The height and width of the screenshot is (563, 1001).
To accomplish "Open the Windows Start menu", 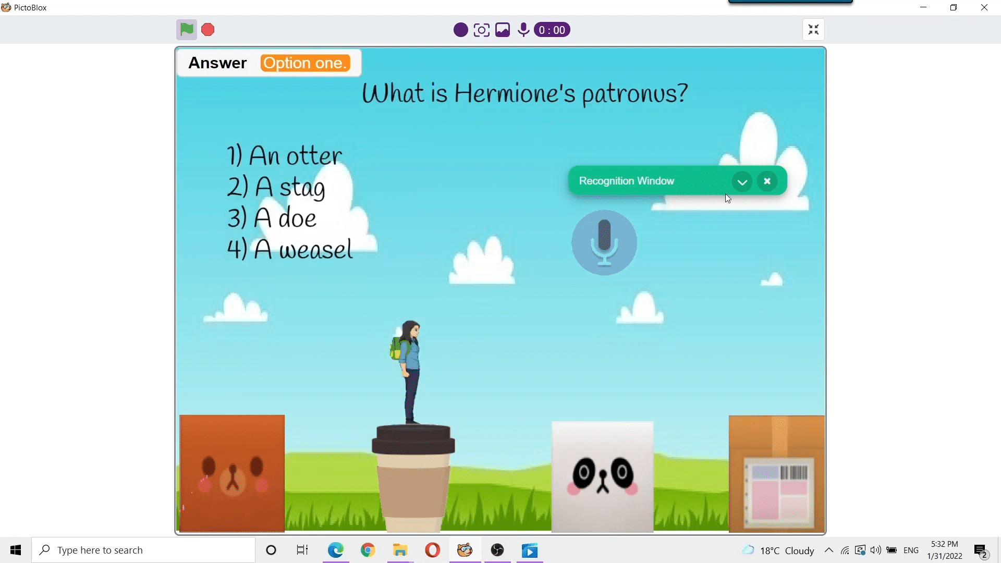I will [x=15, y=550].
